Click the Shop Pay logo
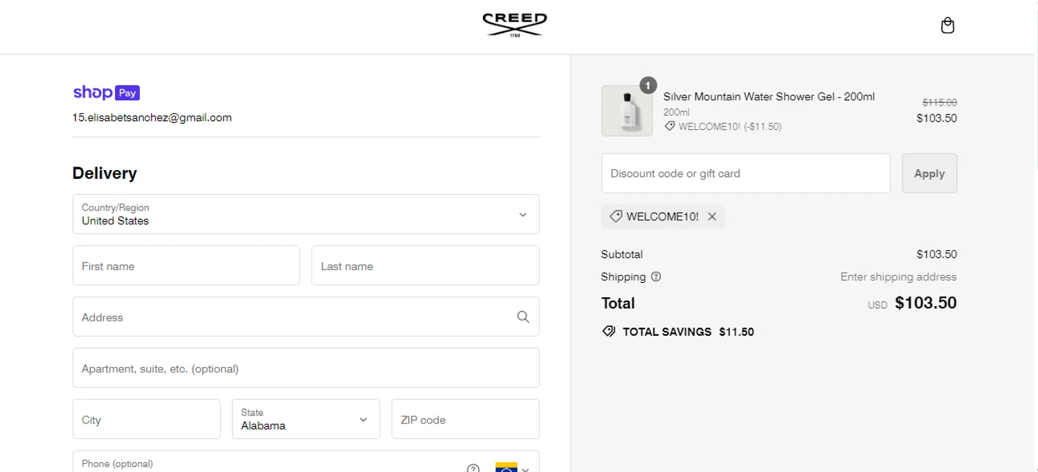The height and width of the screenshot is (472, 1038). click(x=107, y=93)
